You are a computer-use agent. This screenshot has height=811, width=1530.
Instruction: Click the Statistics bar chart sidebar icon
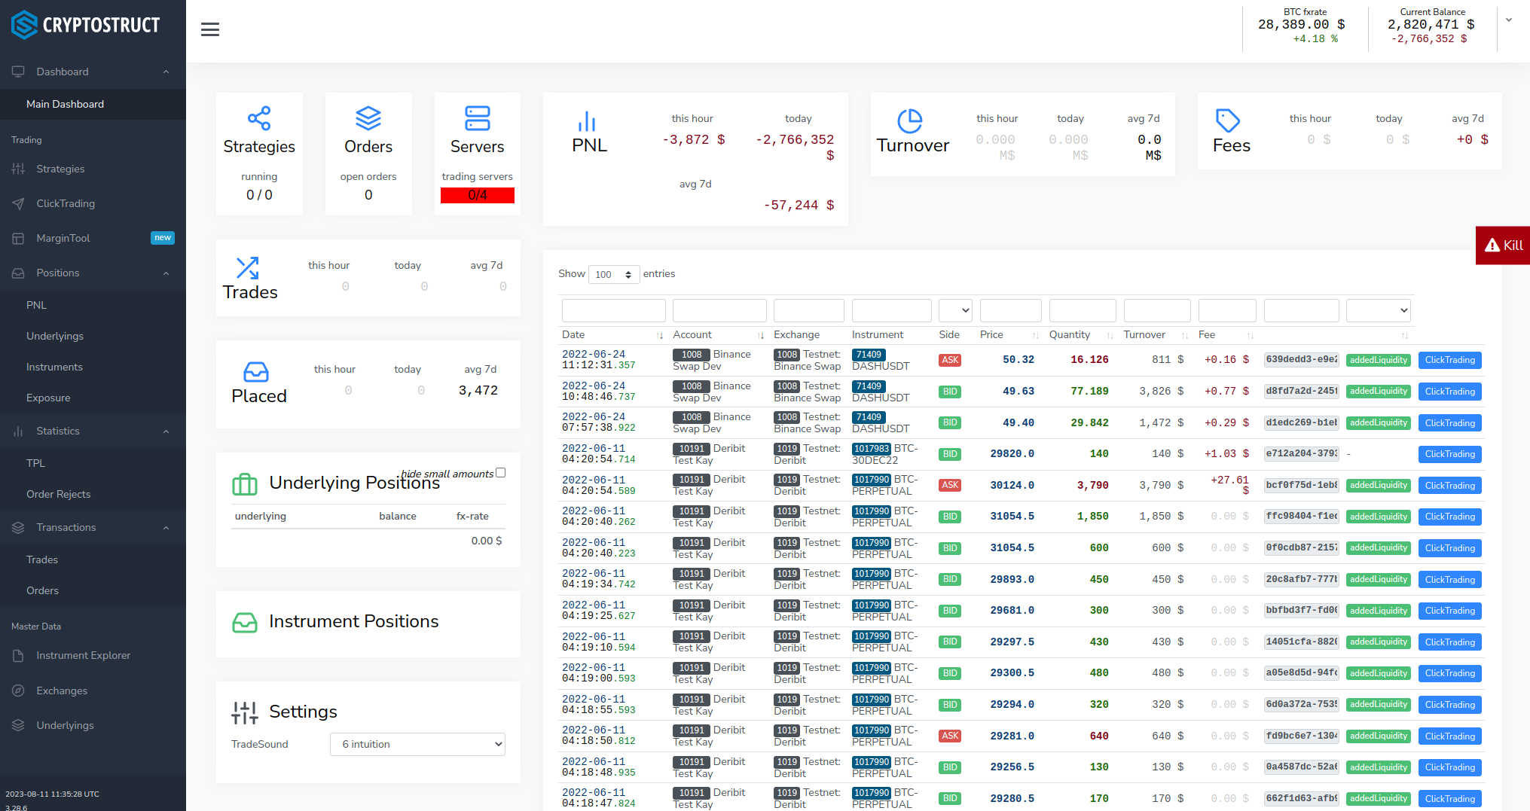tap(18, 431)
